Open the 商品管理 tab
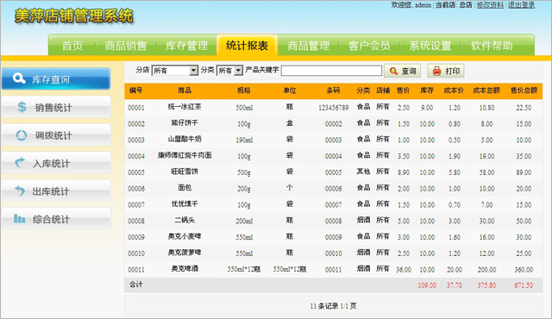Screen dimensions: 552x319 click(309, 46)
